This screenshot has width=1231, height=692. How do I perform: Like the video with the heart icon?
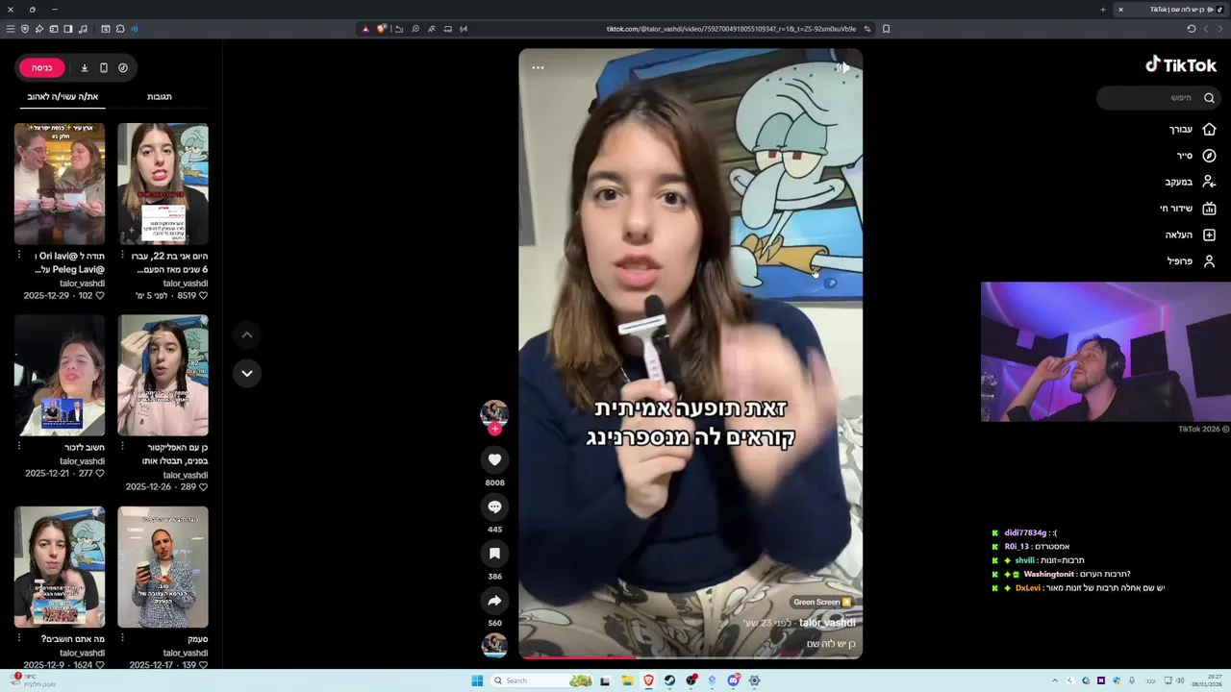click(x=494, y=460)
